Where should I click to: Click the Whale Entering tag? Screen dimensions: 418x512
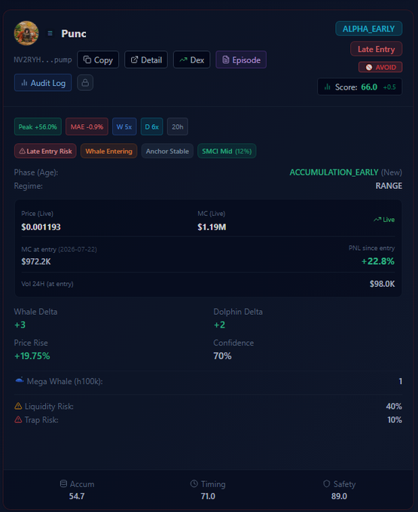[x=108, y=151]
